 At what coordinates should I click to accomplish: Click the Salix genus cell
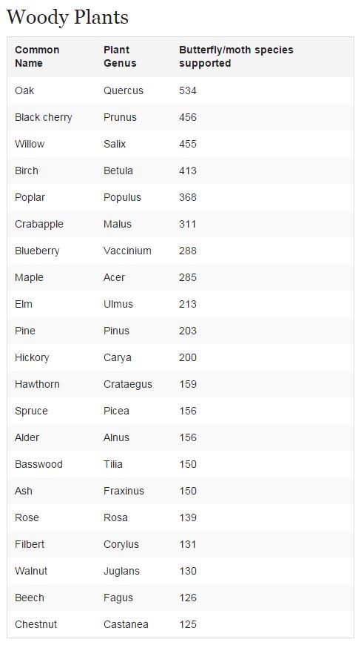115,144
